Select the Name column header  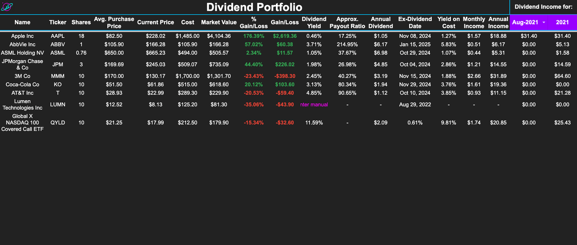click(22, 22)
